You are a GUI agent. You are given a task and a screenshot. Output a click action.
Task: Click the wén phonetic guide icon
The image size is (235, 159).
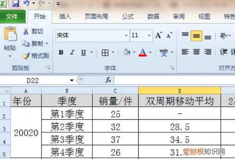(164, 53)
